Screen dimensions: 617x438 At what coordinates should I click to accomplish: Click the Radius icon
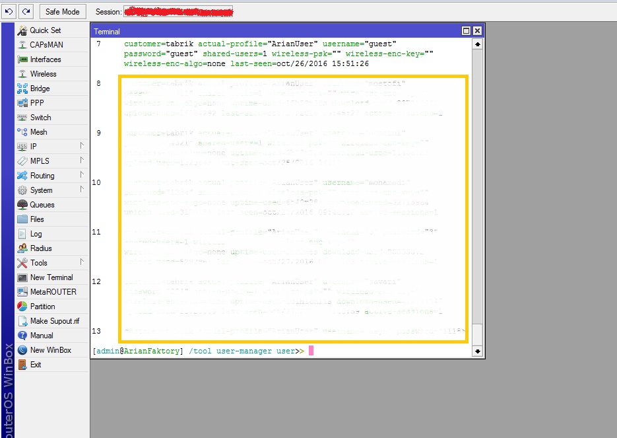(x=22, y=248)
